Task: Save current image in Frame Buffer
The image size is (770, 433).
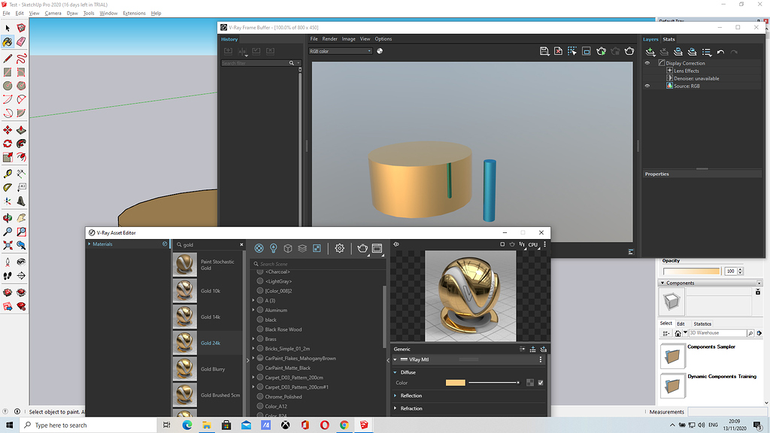Action: tap(544, 51)
